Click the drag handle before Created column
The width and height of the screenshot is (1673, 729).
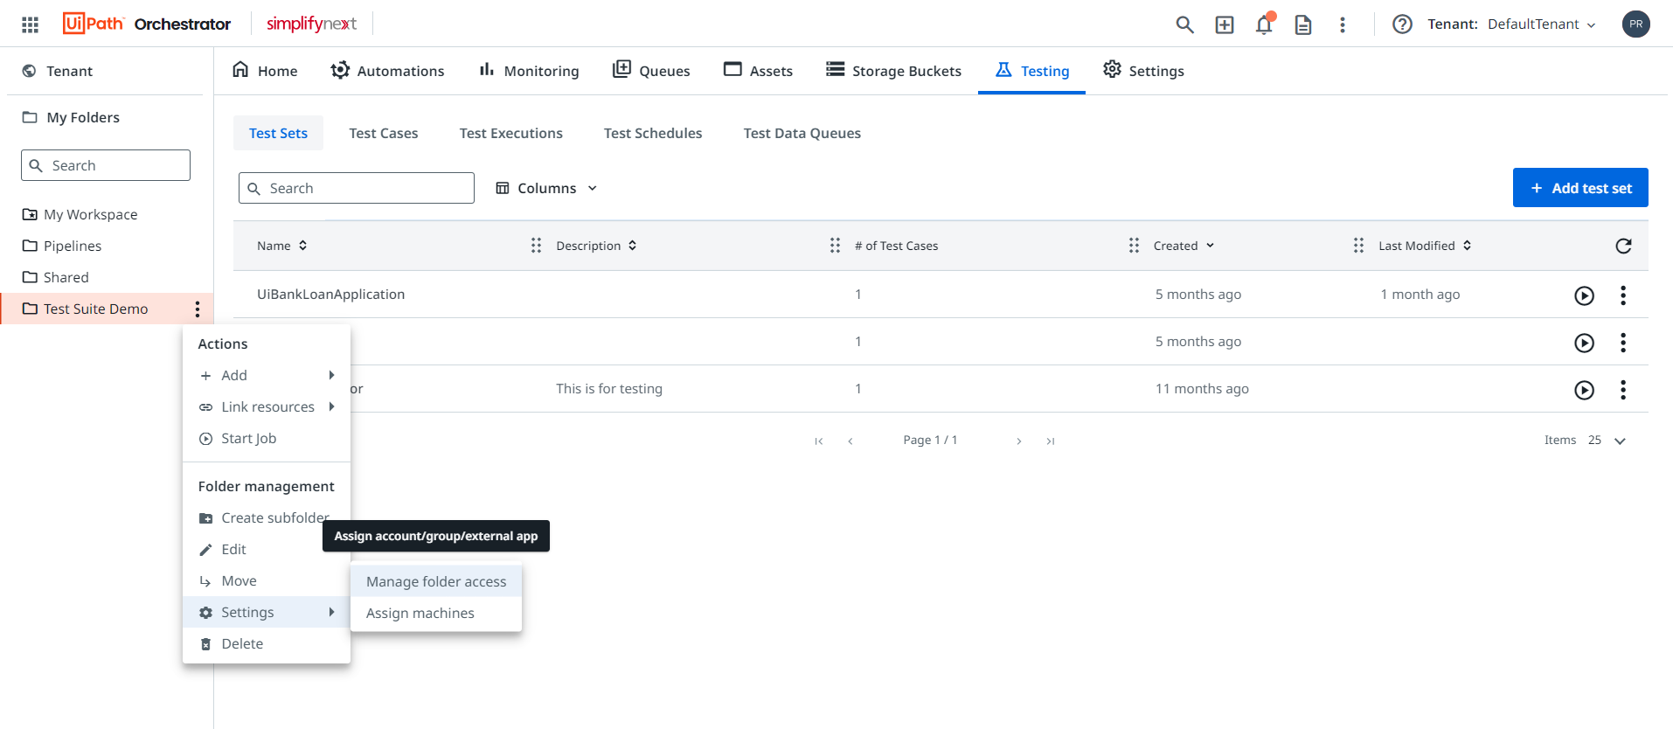tap(1134, 246)
